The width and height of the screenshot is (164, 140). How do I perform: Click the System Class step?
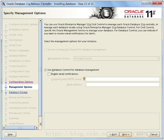pos(16,35)
